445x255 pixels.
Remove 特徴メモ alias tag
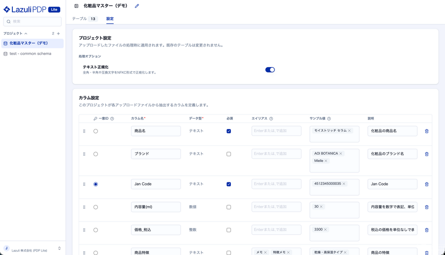point(288,252)
